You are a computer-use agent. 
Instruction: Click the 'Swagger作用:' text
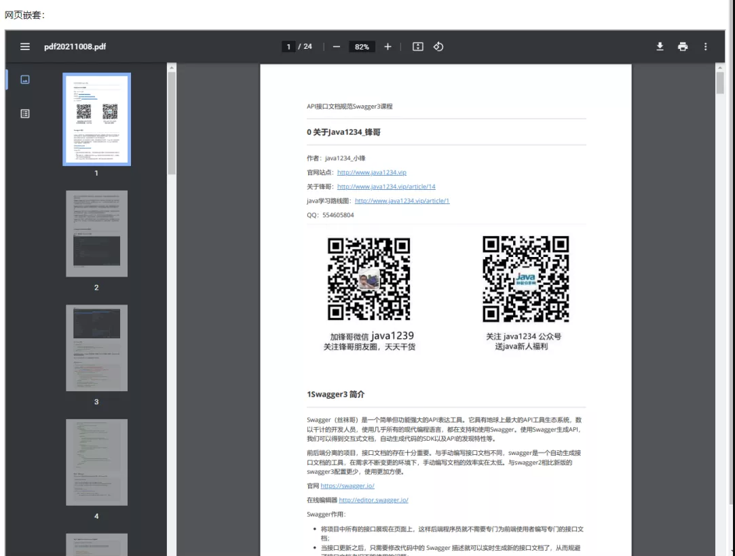click(x=326, y=515)
